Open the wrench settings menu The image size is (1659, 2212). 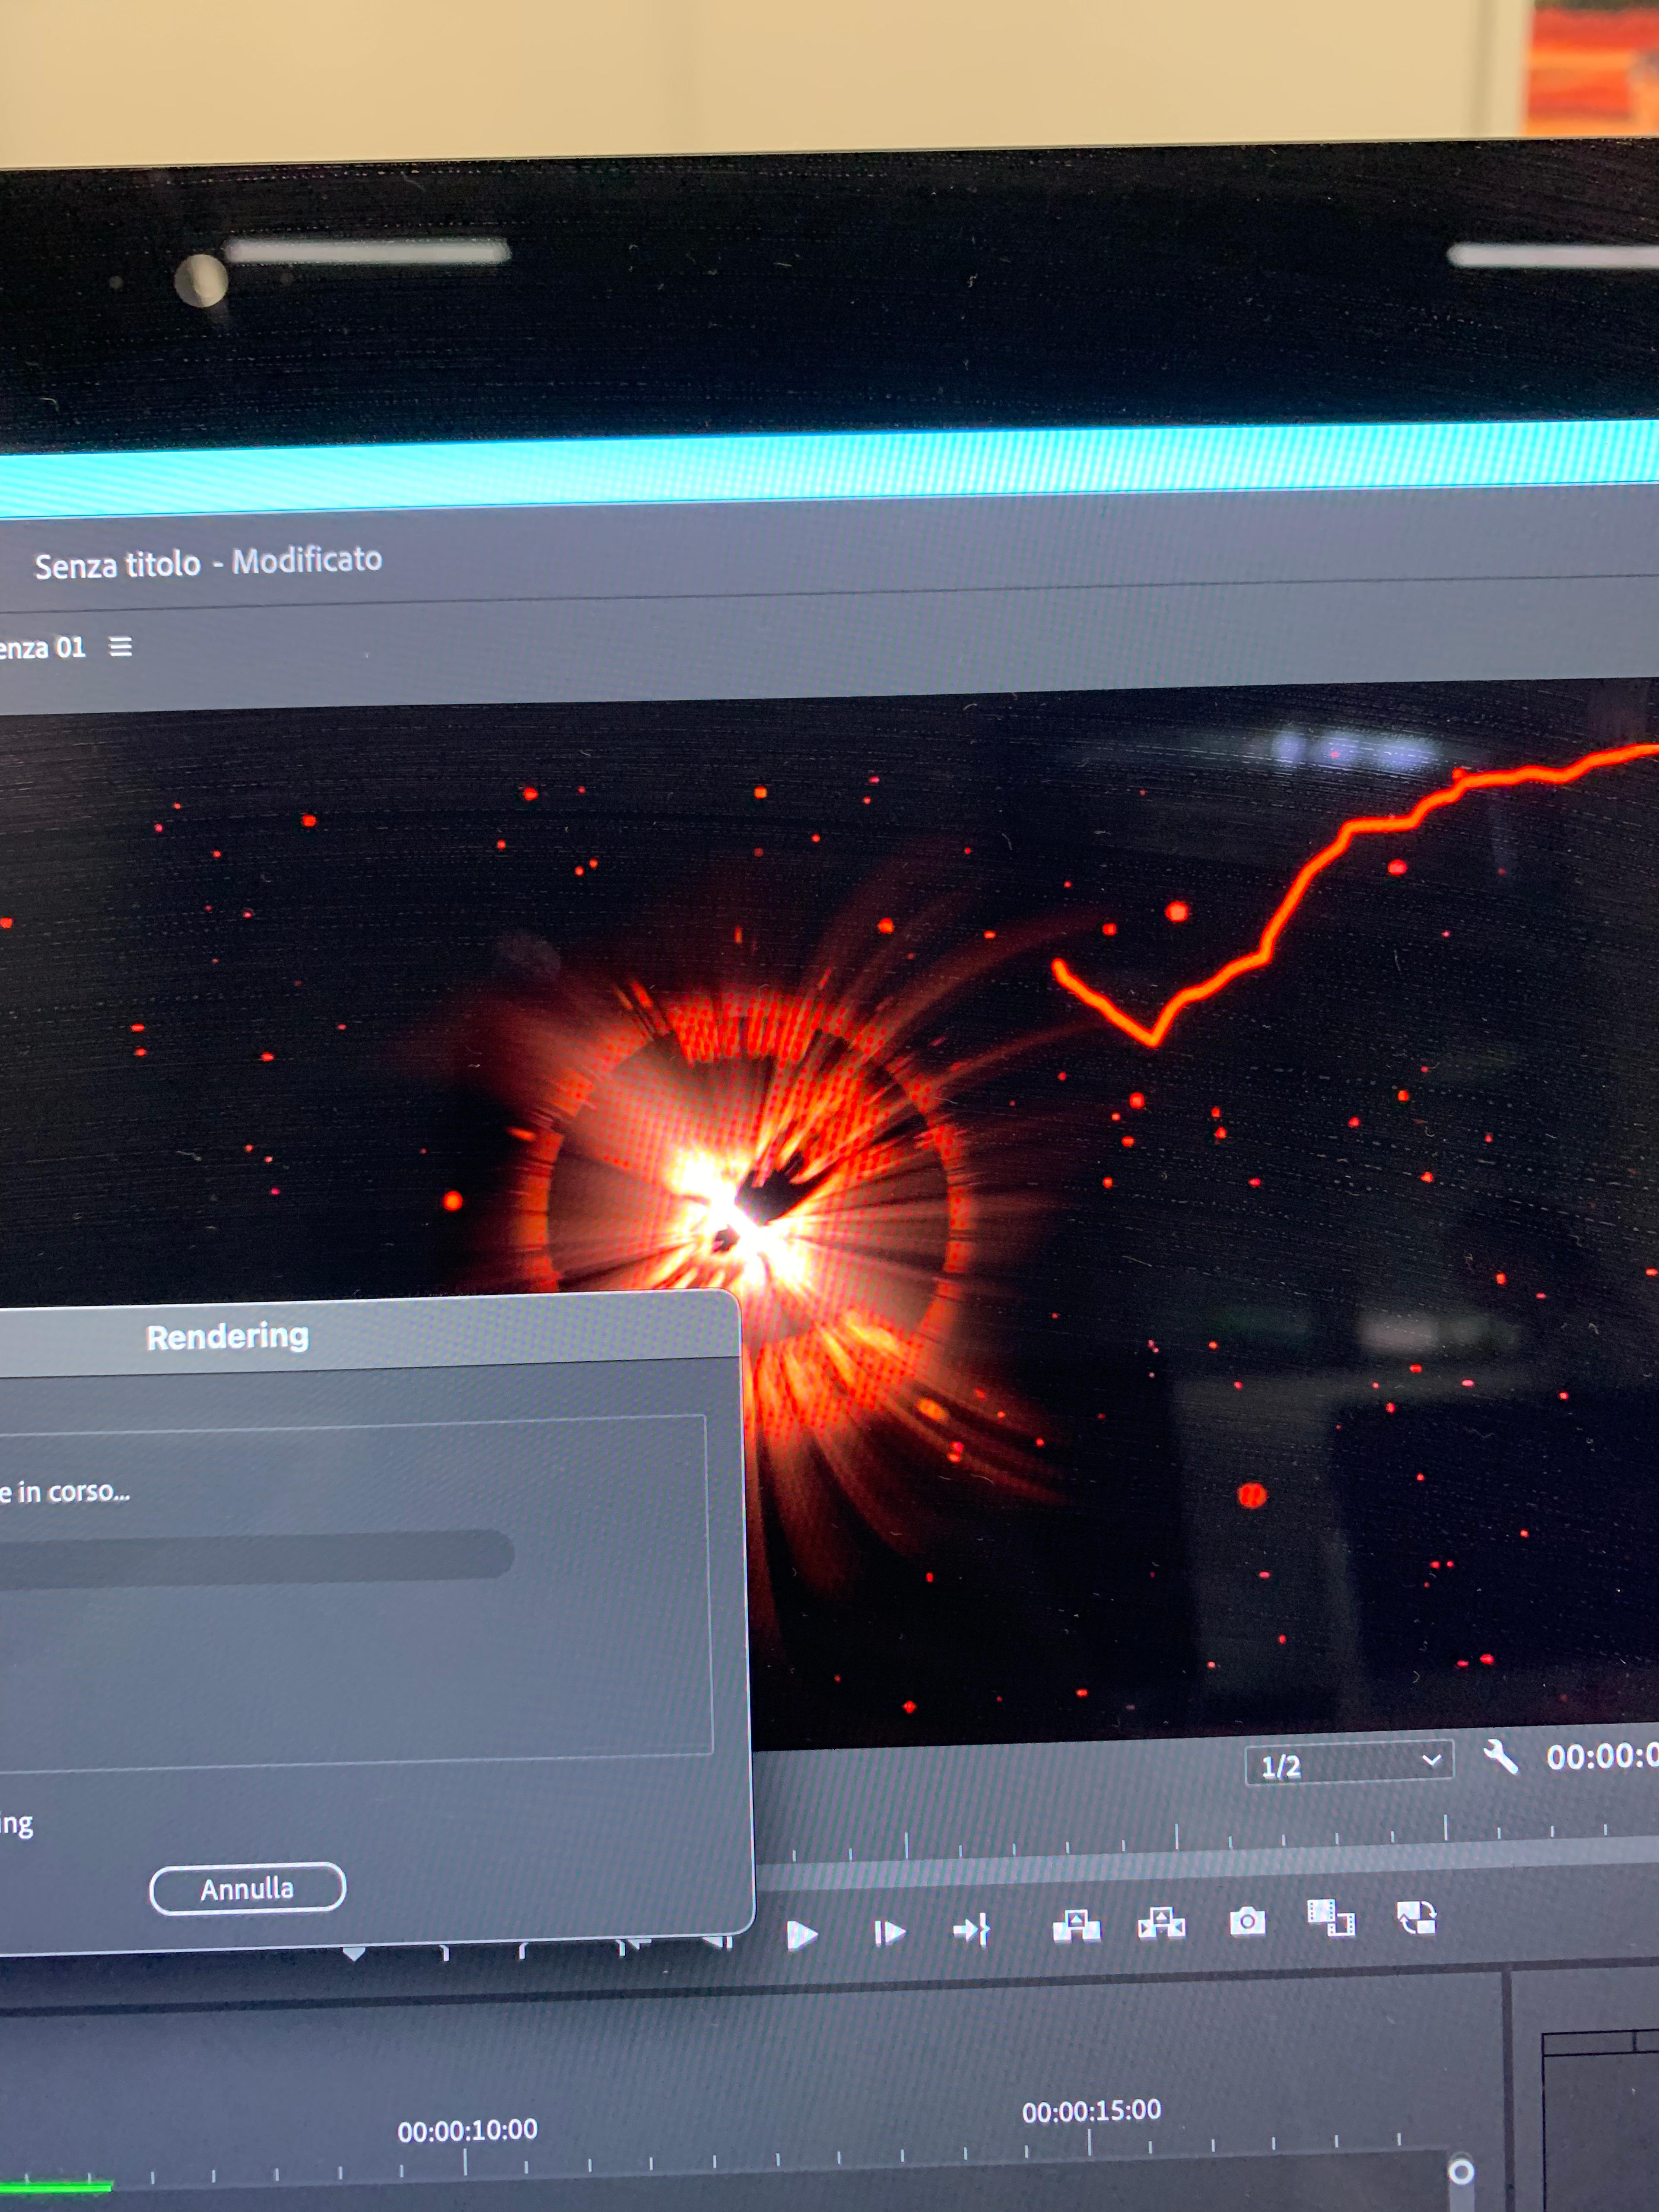pyautogui.click(x=1500, y=1756)
